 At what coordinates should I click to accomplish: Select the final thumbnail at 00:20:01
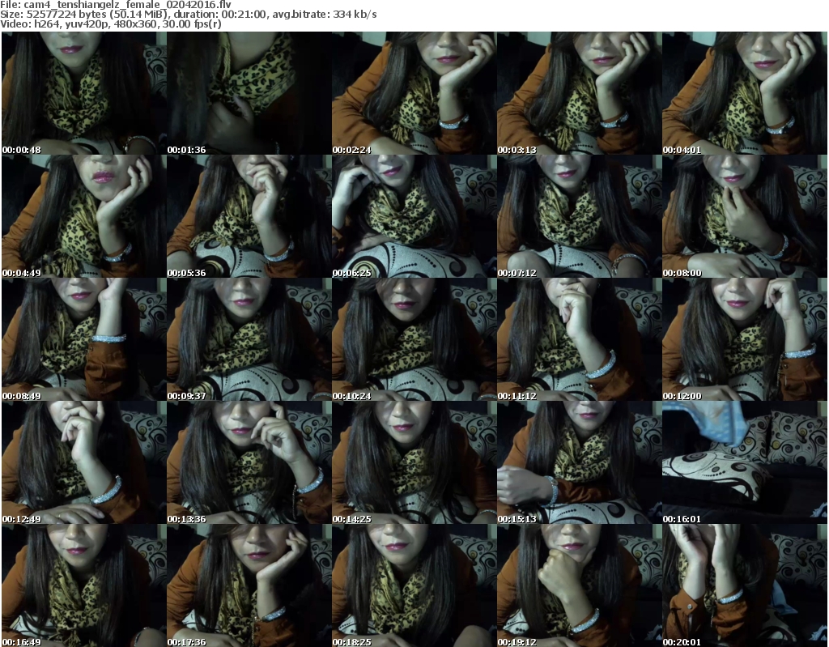(x=745, y=585)
